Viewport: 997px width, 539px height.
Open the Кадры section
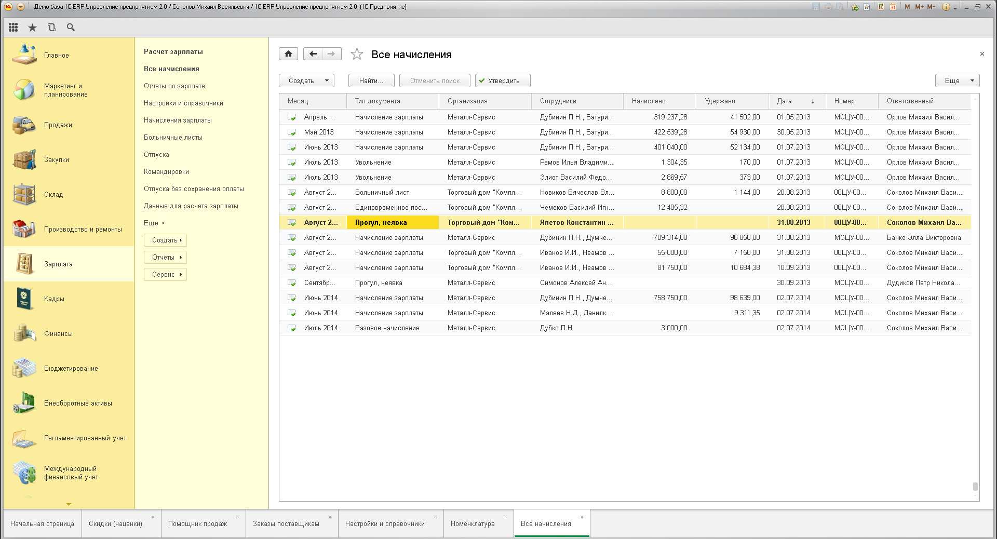69,299
